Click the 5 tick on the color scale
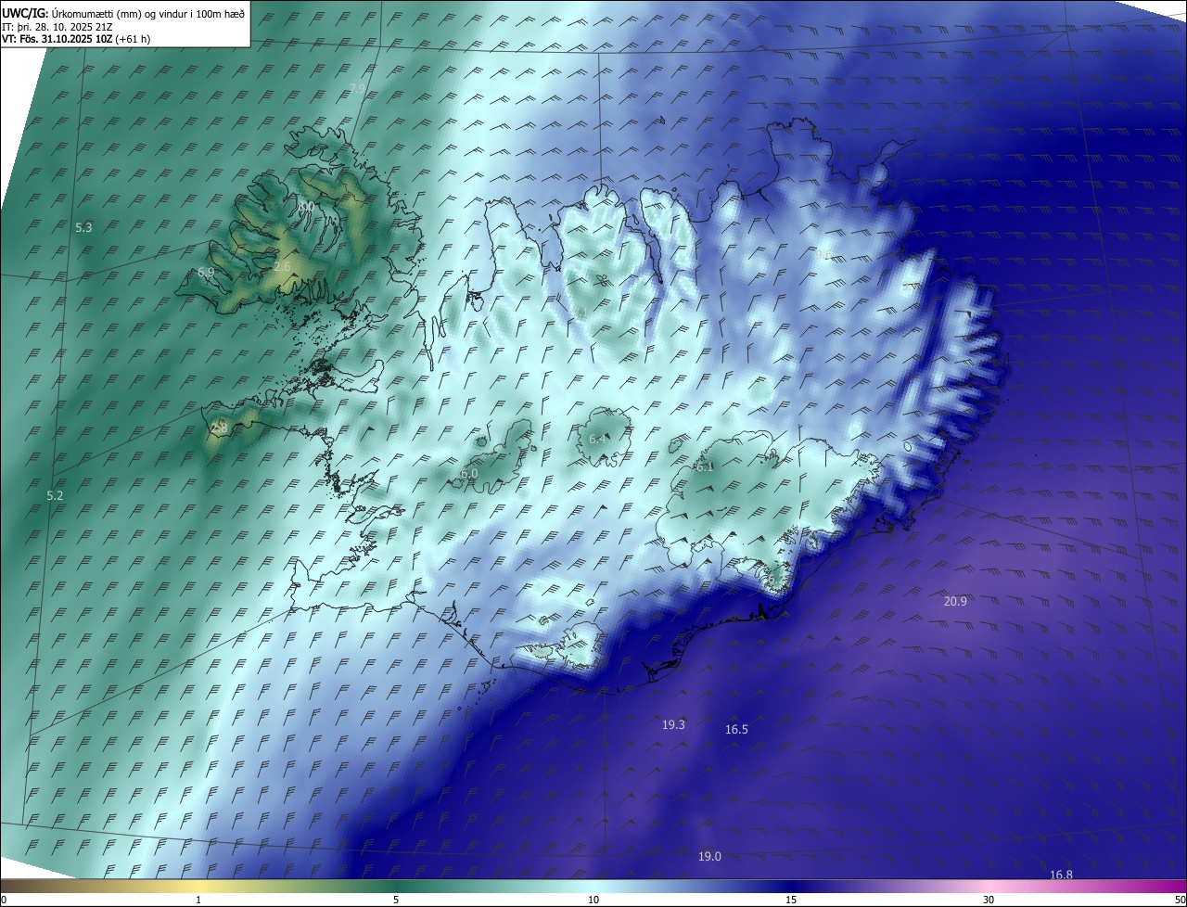Screen dimensions: 1187x907 396,900
